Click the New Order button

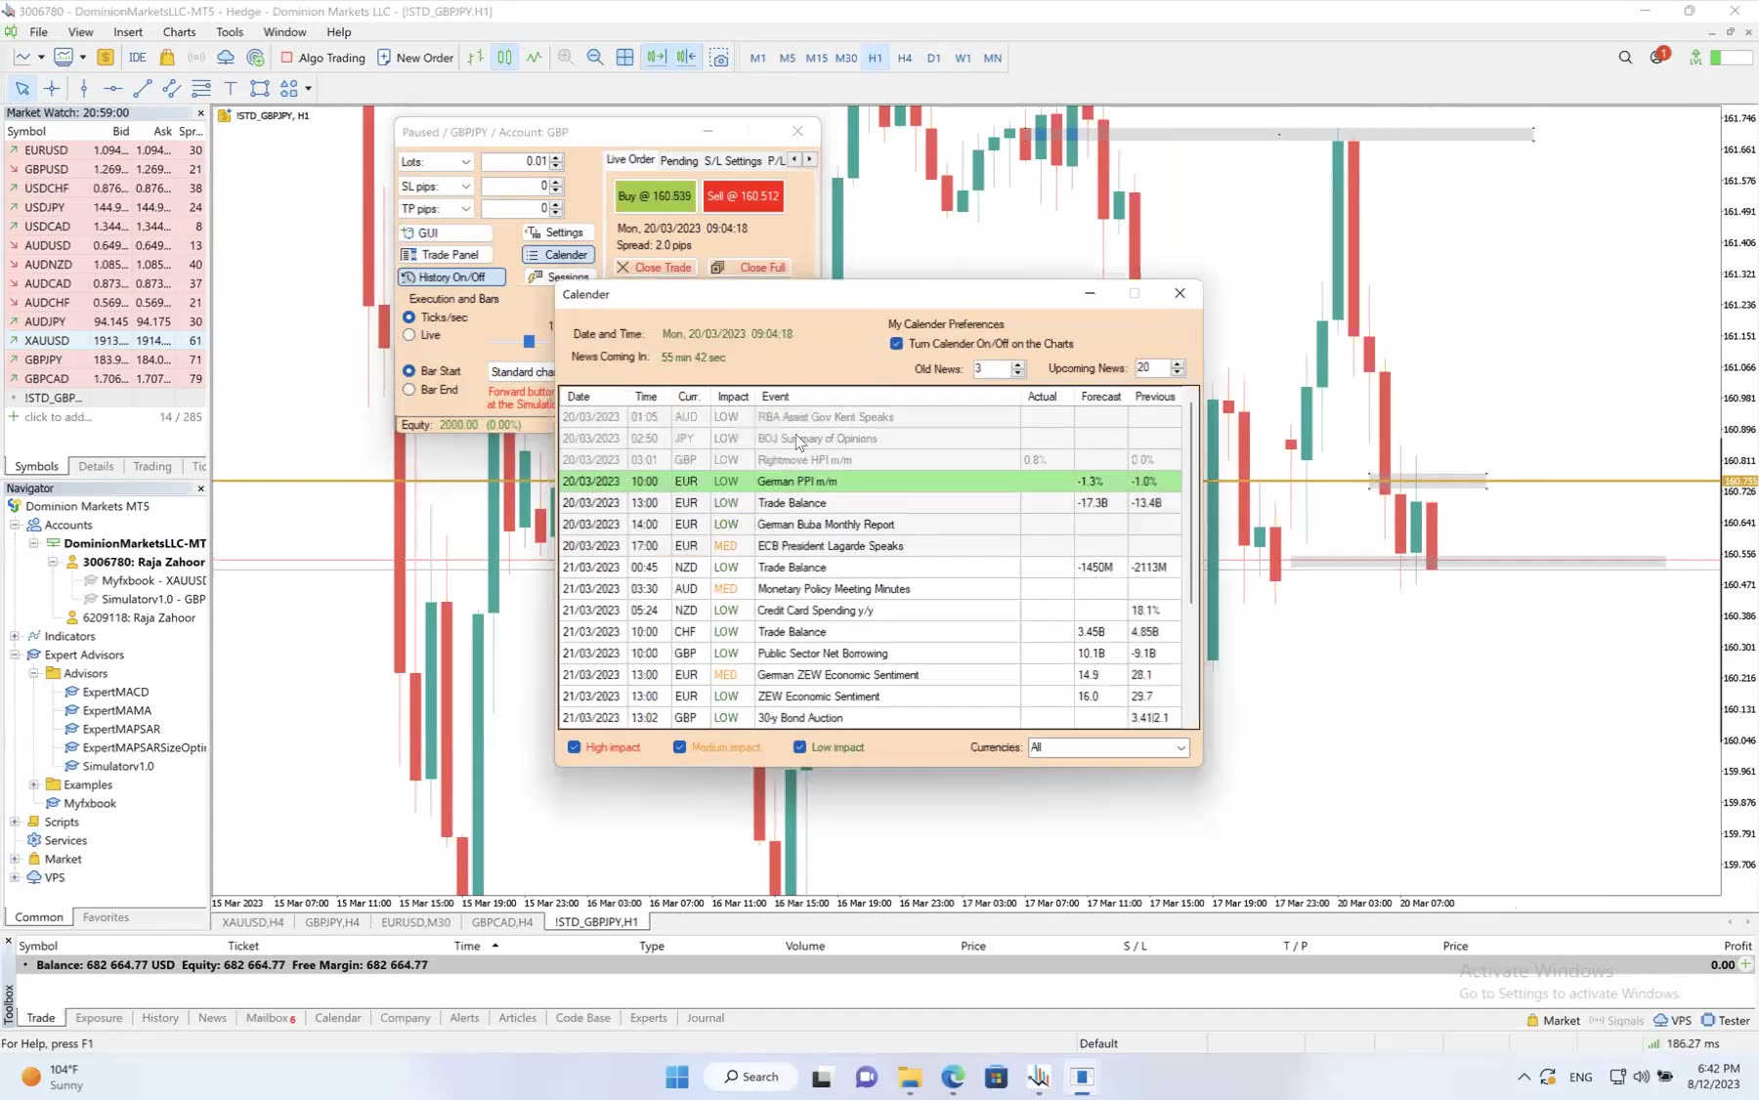[415, 58]
